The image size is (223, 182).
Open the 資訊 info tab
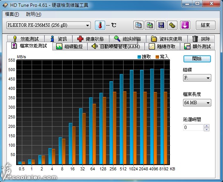point(58,39)
